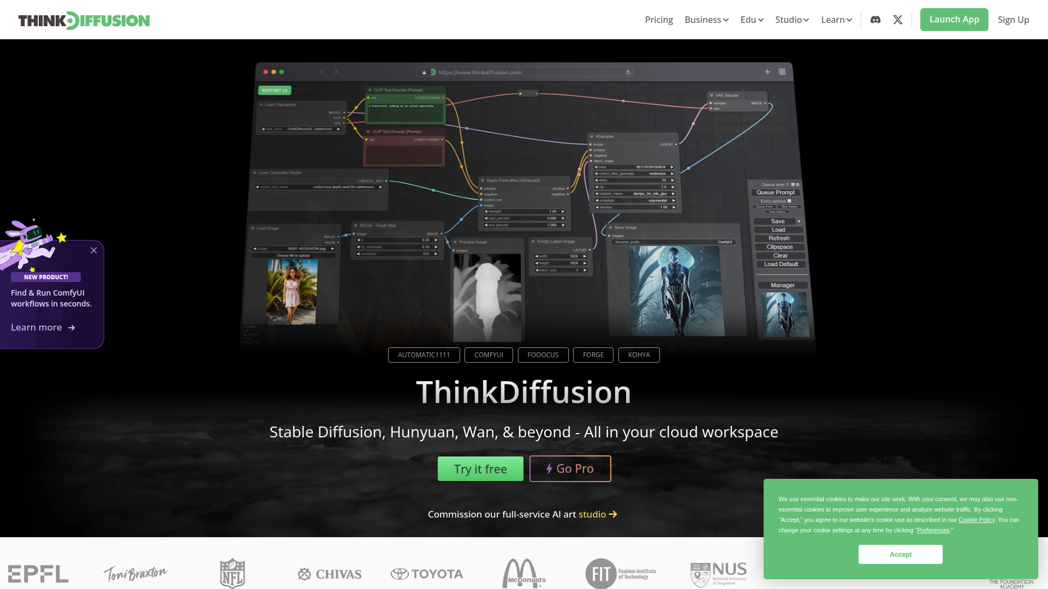Click the Toyota logo
The width and height of the screenshot is (1048, 589).
pyautogui.click(x=427, y=574)
